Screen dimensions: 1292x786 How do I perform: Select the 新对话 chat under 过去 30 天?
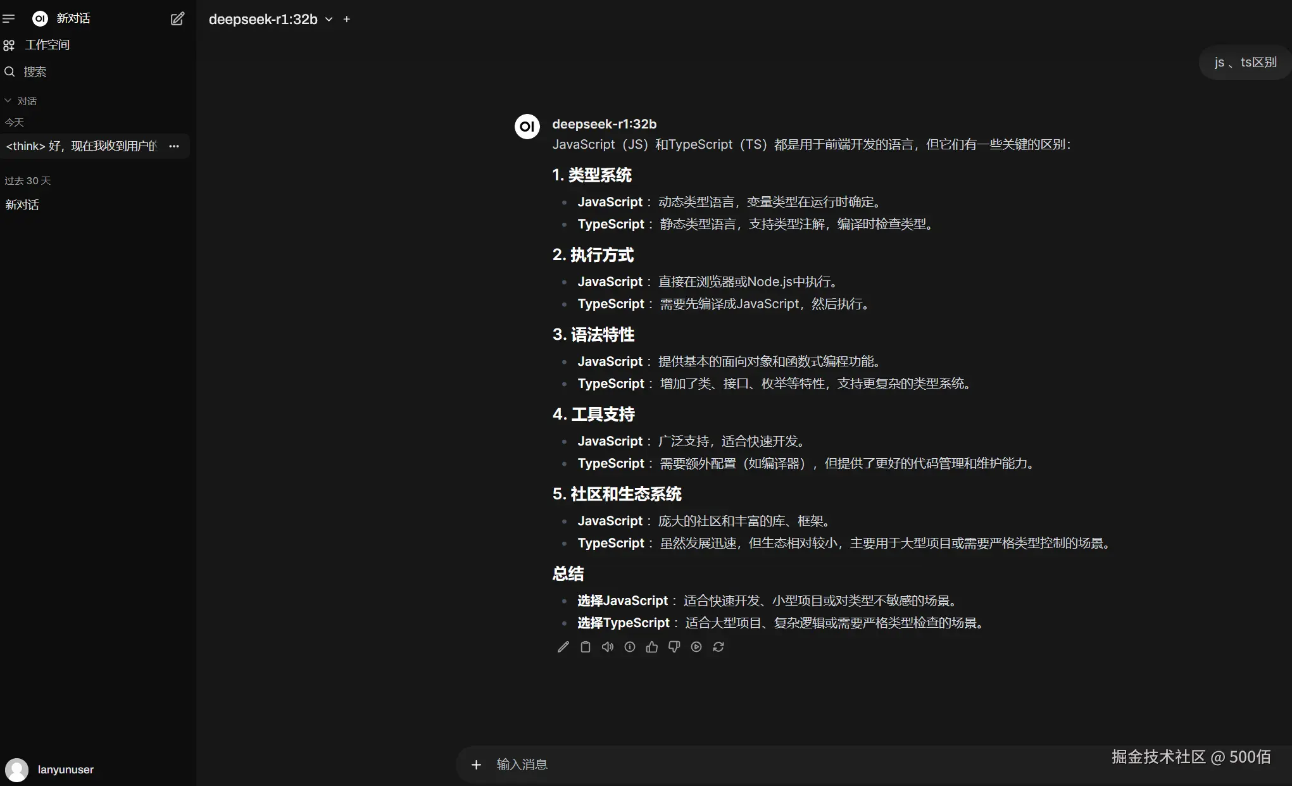(x=22, y=204)
